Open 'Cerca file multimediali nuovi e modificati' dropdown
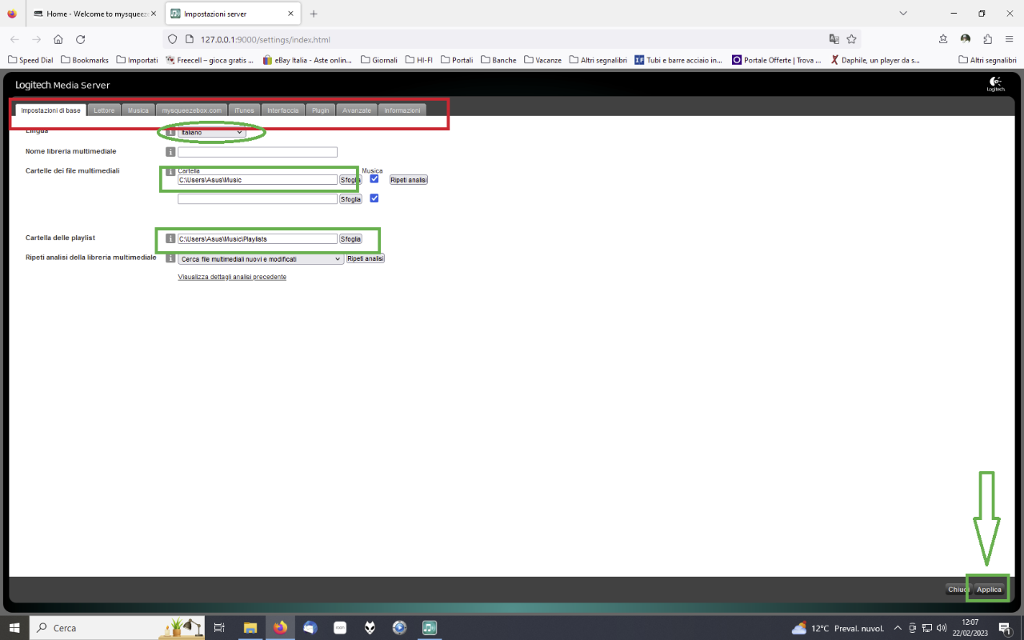Viewport: 1024px width, 640px height. pos(261,259)
